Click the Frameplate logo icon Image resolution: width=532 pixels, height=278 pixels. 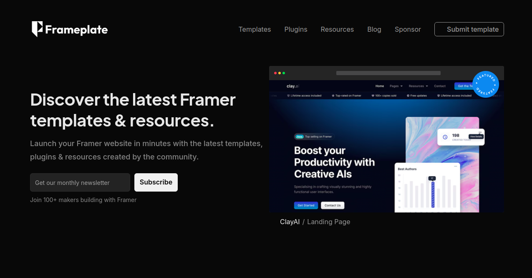[37, 29]
